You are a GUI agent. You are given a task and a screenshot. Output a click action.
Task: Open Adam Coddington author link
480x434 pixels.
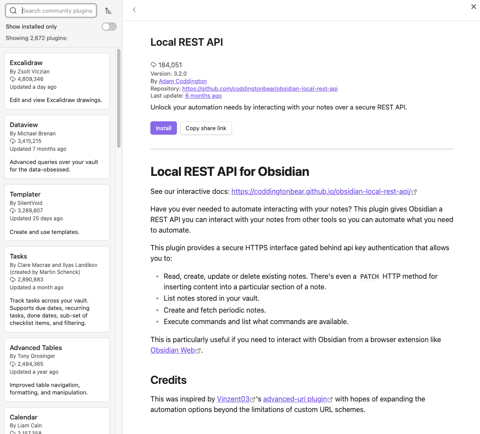[183, 81]
